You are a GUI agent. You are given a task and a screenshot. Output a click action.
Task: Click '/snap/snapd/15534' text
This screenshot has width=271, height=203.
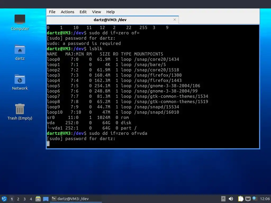pyautogui.click(x=157, y=107)
